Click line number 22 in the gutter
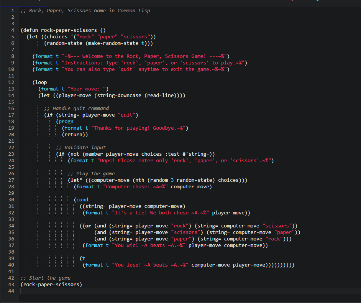The image size is (361, 303). [11, 147]
